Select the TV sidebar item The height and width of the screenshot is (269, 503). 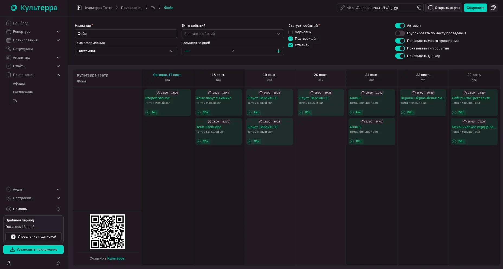(15, 101)
